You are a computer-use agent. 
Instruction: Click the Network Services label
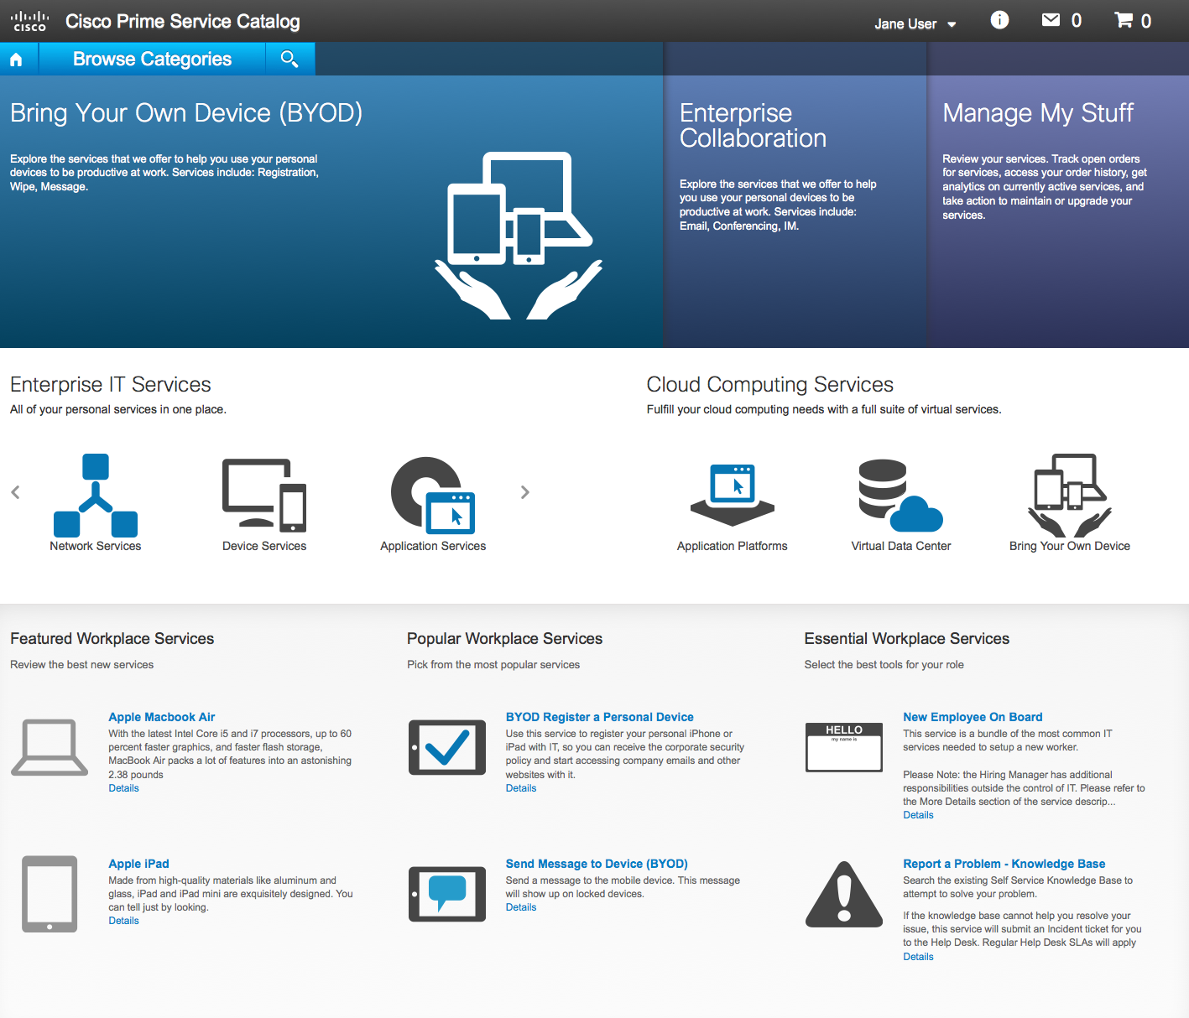click(96, 546)
